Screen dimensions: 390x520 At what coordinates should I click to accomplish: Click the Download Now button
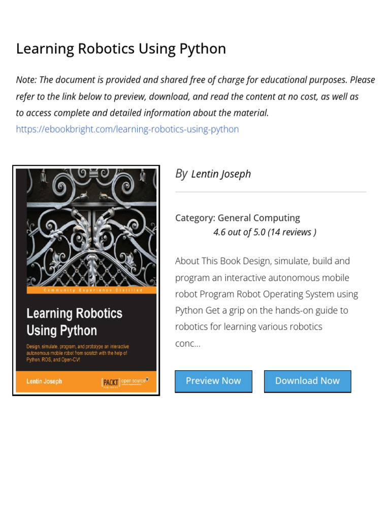(x=307, y=381)
